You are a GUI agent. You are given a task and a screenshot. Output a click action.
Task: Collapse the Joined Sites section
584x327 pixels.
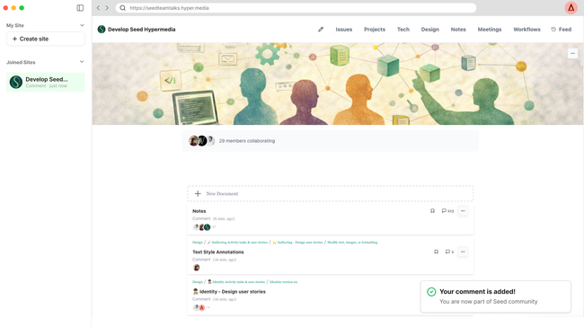click(x=82, y=62)
